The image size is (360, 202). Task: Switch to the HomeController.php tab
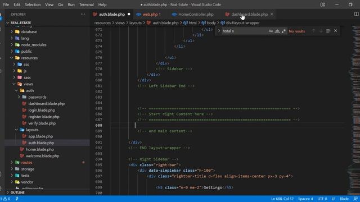(196, 14)
